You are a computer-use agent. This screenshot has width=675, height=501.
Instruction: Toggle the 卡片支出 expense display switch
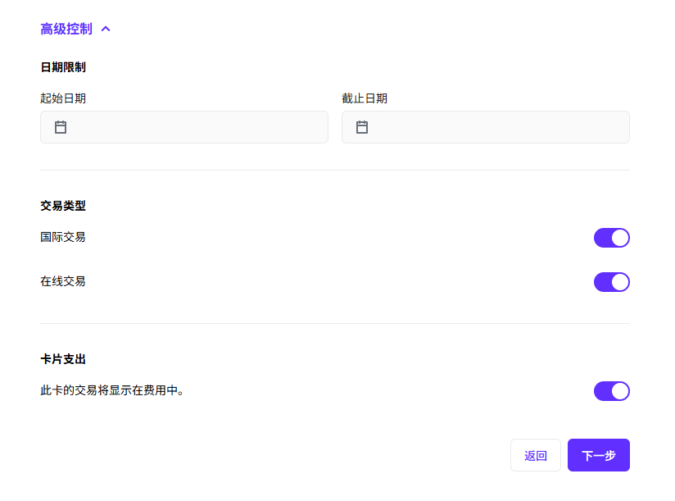coord(611,391)
